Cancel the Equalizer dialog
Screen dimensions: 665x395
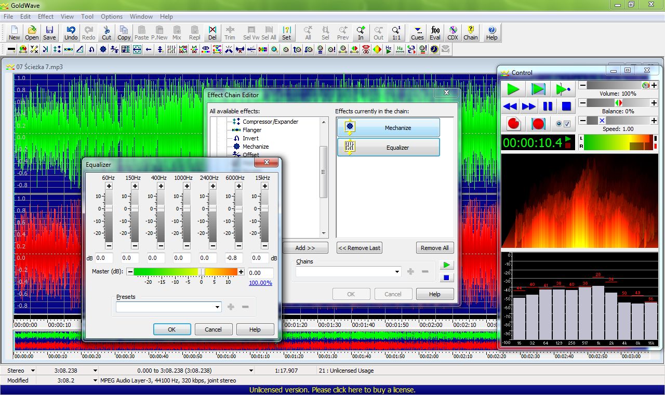point(214,330)
